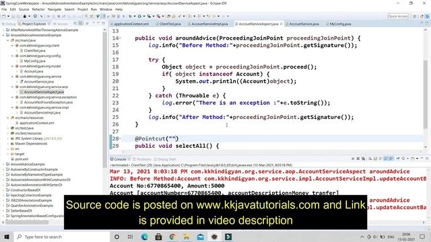
Task: Close the AccountServiceAspect.java editor tab
Action: click(281, 24)
